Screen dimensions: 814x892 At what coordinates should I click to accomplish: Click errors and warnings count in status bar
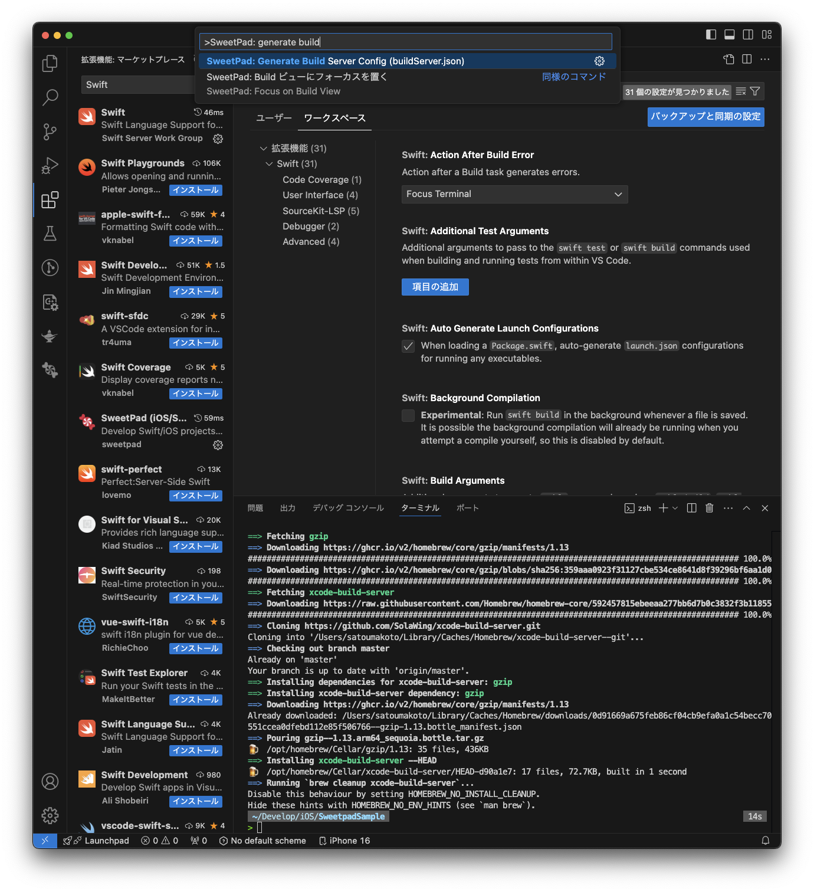click(160, 841)
